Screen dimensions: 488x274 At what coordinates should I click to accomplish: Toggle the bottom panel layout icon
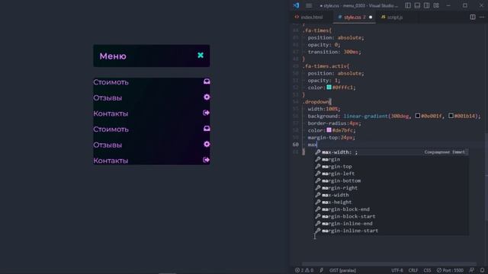click(x=417, y=5)
